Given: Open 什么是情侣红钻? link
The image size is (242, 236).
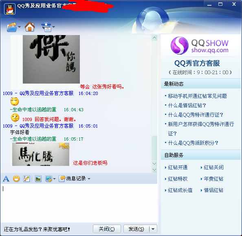Looking at the screenshot, I should pyautogui.click(x=187, y=106).
